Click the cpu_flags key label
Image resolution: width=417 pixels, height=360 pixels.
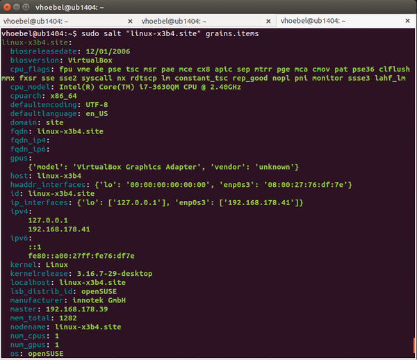(x=30, y=69)
